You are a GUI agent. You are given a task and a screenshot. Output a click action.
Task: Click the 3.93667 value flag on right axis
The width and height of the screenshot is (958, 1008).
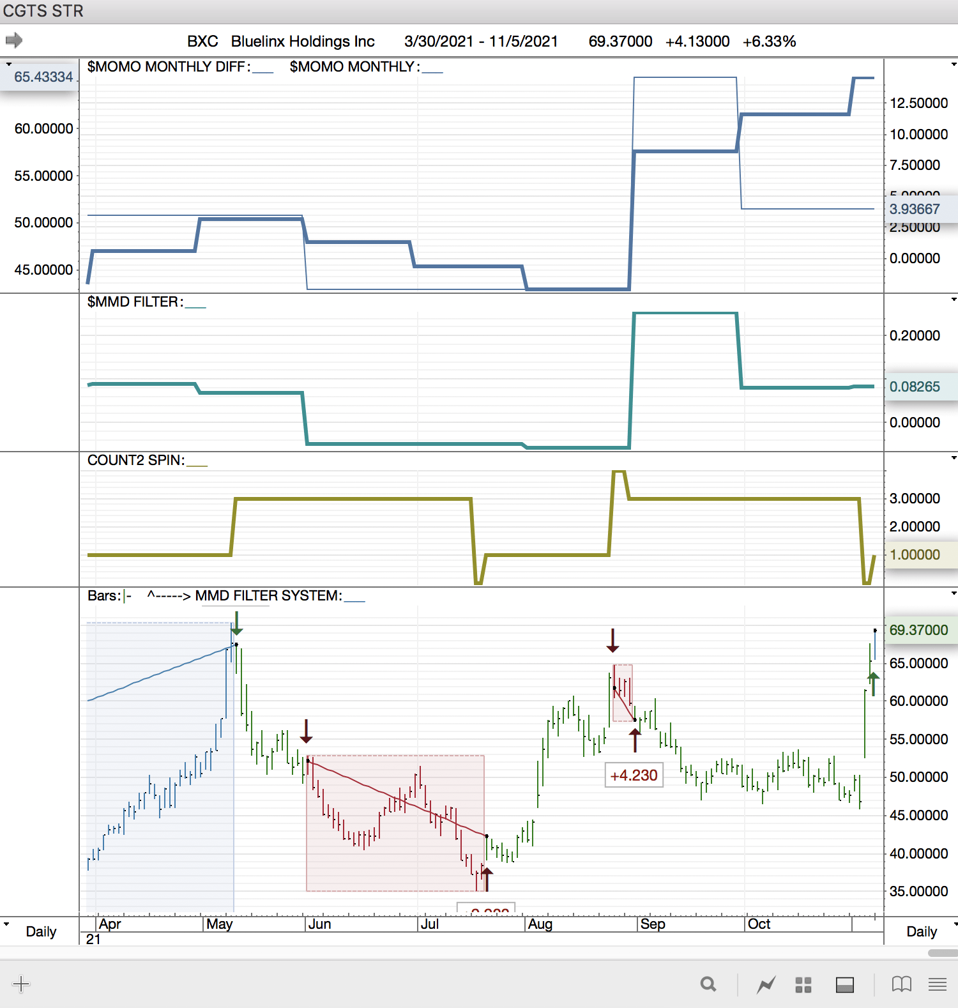click(920, 209)
